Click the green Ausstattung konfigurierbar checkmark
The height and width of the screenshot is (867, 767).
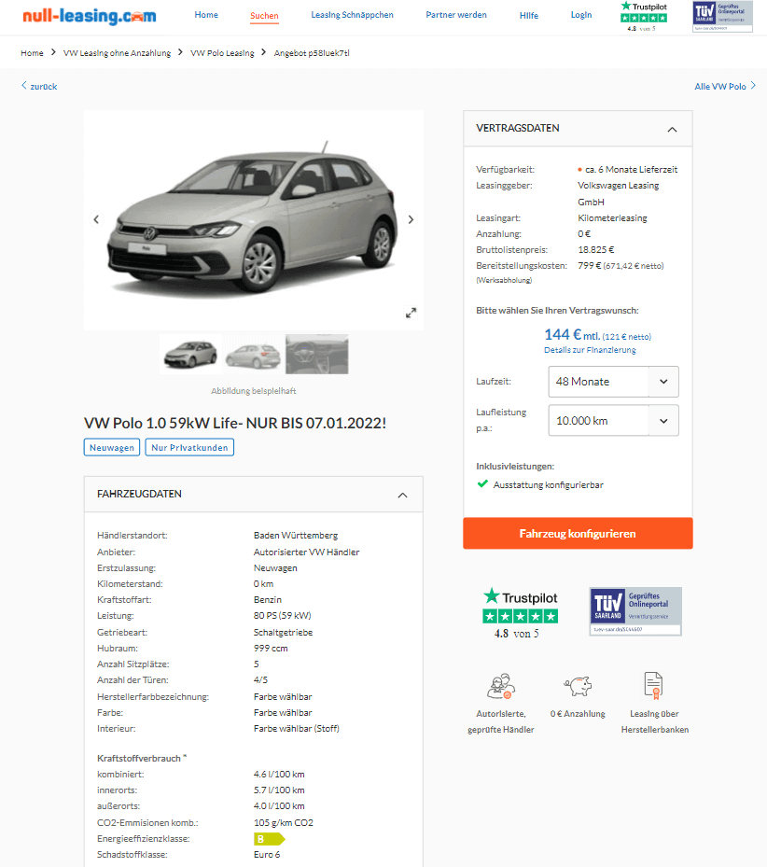point(482,483)
